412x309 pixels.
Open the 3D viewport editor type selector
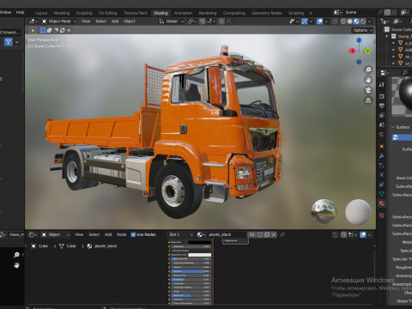click(33, 21)
